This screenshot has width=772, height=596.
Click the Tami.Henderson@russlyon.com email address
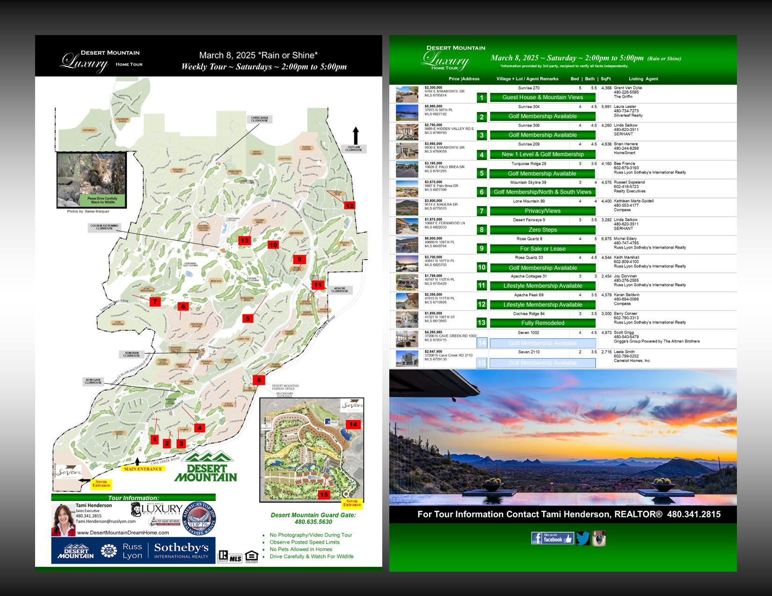point(106,521)
